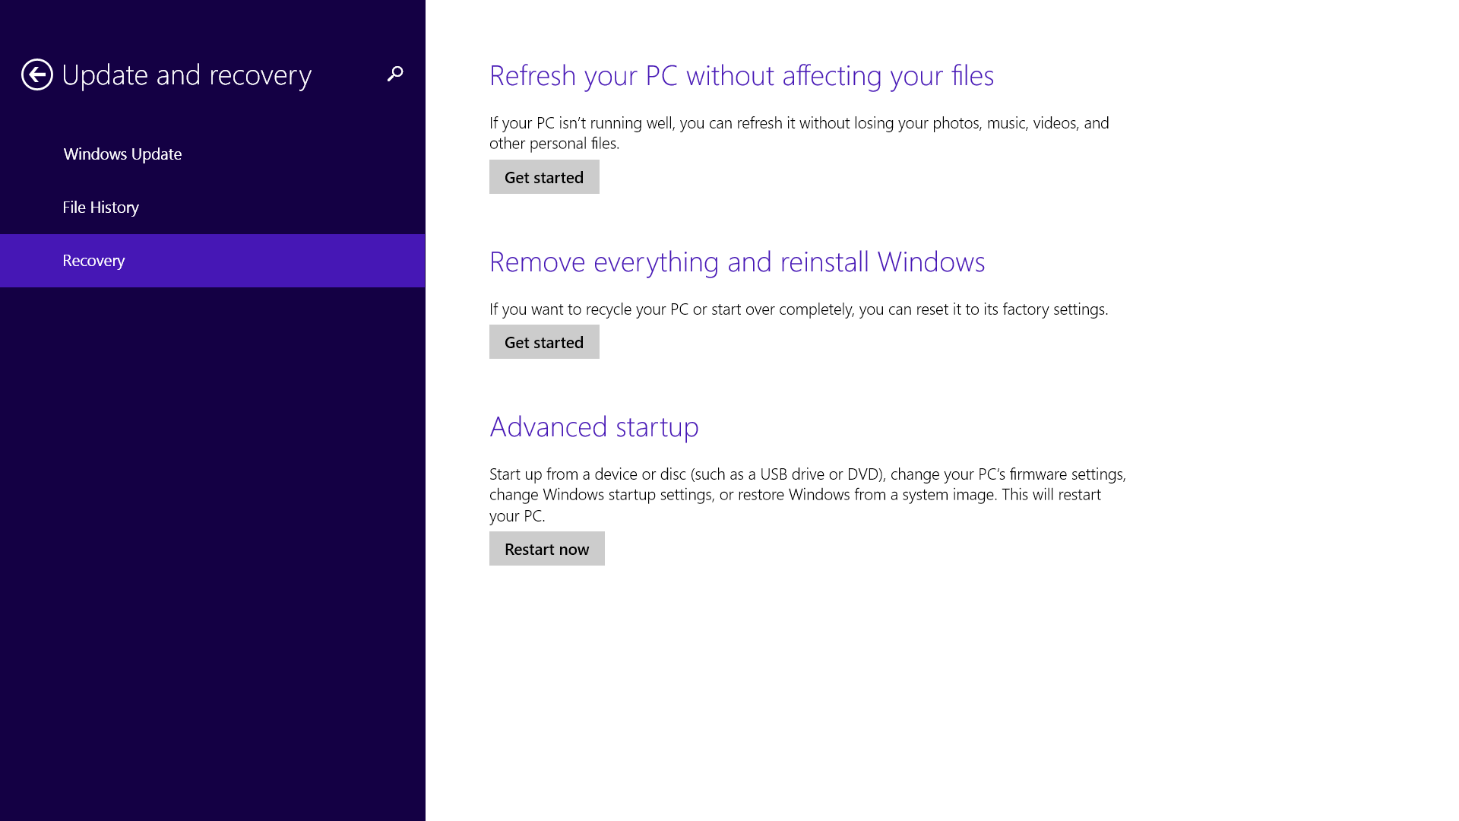This screenshot has width=1459, height=821.
Task: Click the paragraph about refreshing without losing photos
Action: (799, 123)
